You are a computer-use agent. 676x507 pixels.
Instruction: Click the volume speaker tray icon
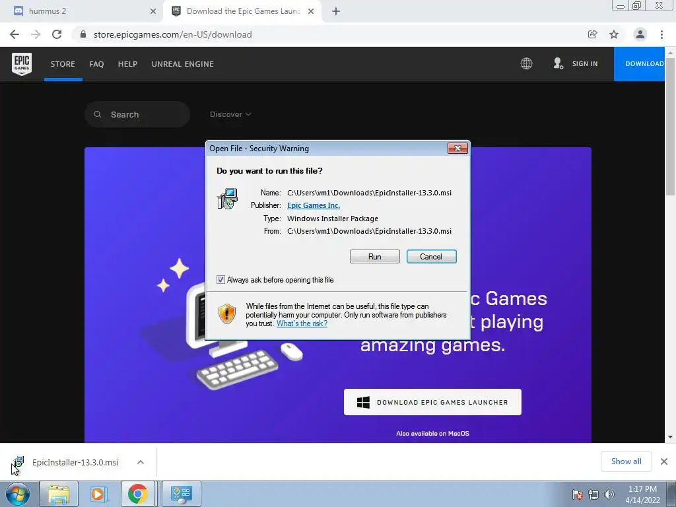coord(609,494)
